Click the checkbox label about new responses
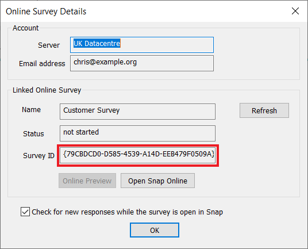 point(128,212)
